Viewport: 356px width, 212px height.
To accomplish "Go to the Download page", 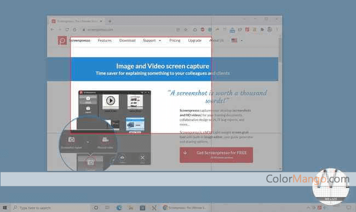I will coord(128,41).
